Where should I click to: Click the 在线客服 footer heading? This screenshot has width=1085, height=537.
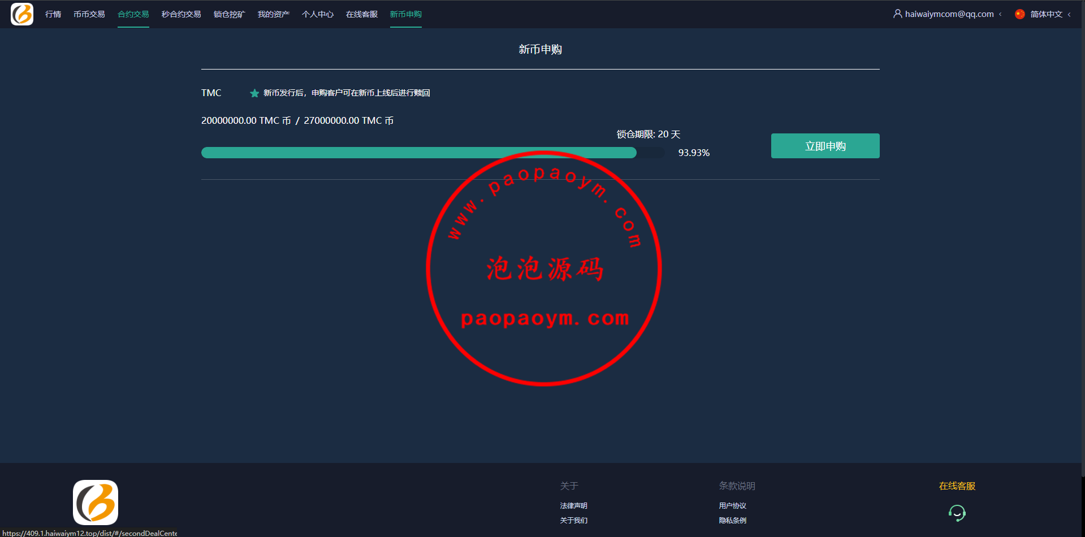[957, 486]
